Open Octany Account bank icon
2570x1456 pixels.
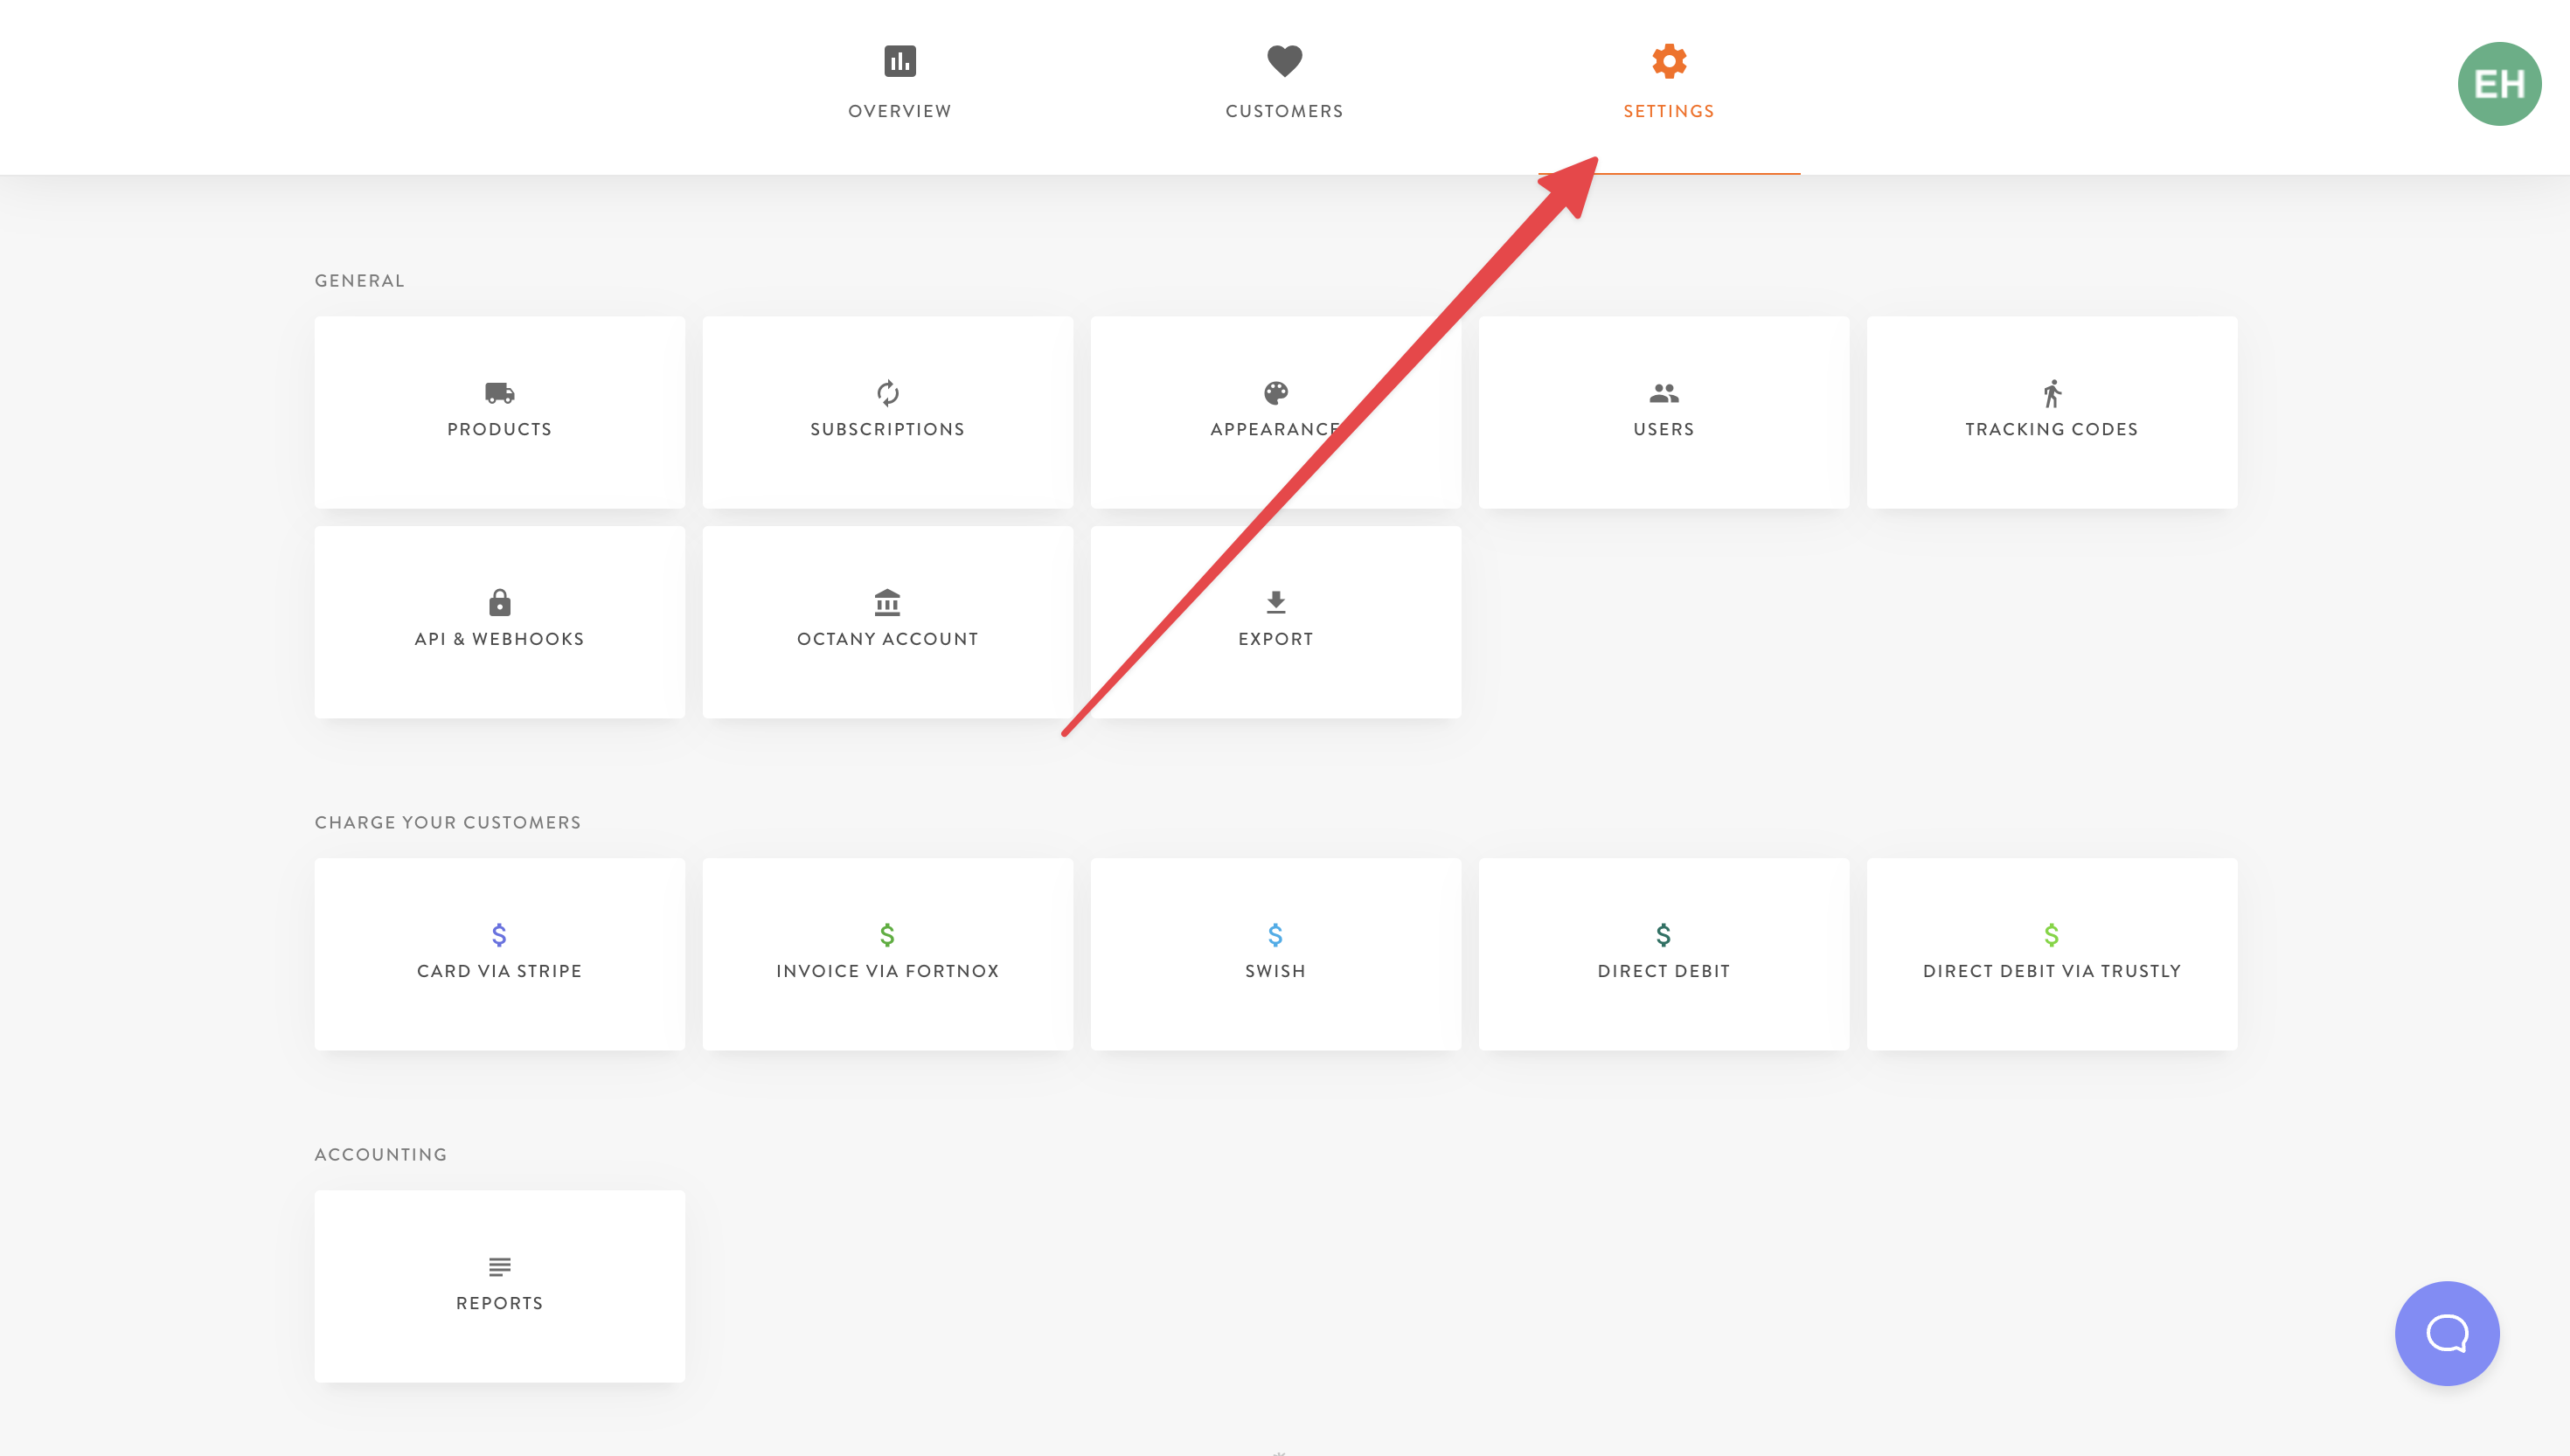tap(887, 602)
